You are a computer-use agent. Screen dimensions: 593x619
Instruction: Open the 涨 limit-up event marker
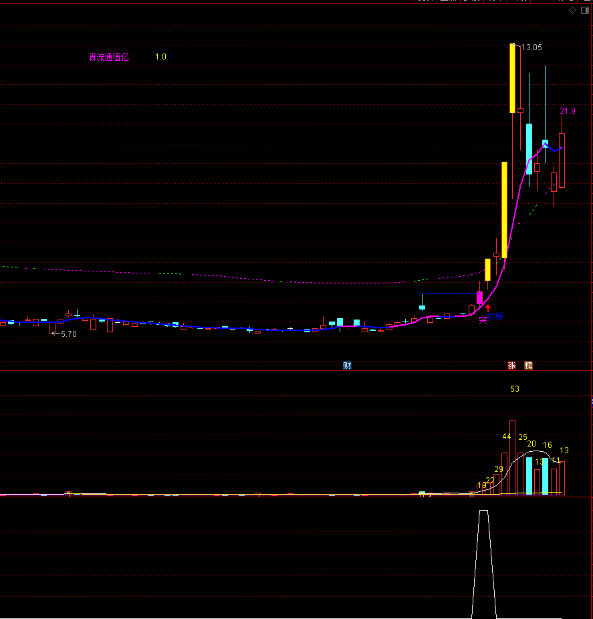click(511, 366)
